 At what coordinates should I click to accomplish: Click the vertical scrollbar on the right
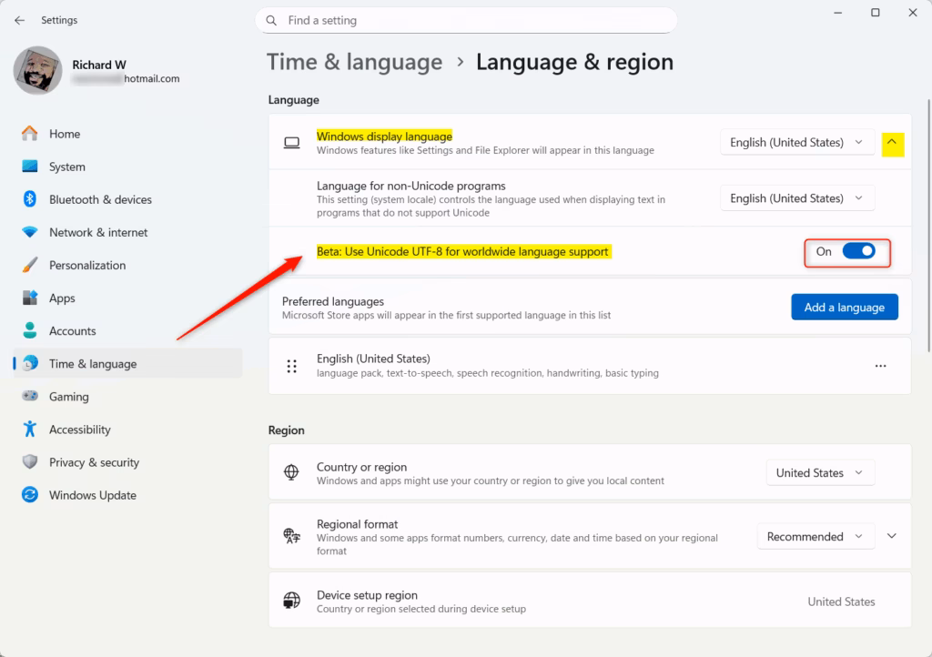pyautogui.click(x=928, y=226)
